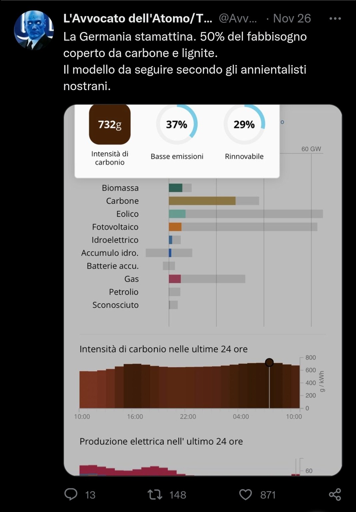
Task: Click the carbon intensity timeline marker dot
Action: point(269,362)
